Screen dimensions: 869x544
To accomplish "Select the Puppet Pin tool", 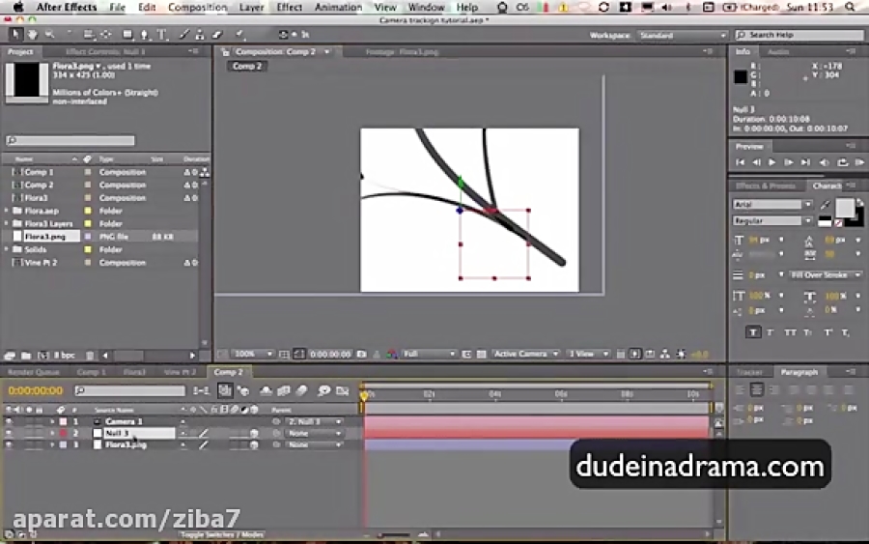I will tap(240, 35).
